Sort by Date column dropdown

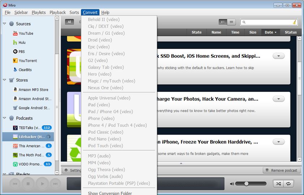point(271,32)
